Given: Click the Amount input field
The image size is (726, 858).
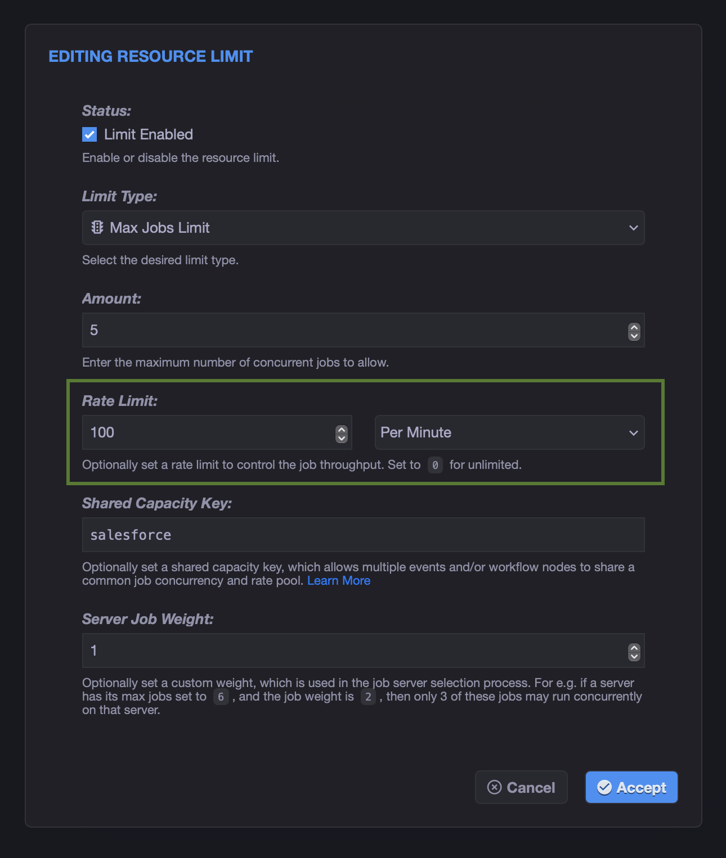Looking at the screenshot, I should click(x=363, y=330).
